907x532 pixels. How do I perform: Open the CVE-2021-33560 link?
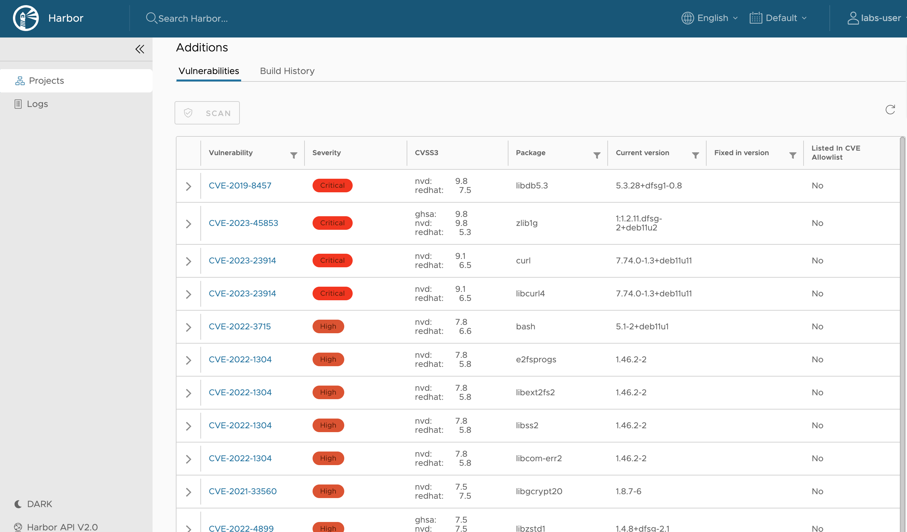242,491
